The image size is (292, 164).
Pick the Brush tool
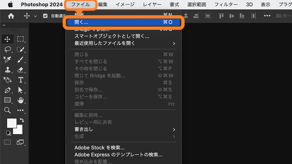point(20,60)
